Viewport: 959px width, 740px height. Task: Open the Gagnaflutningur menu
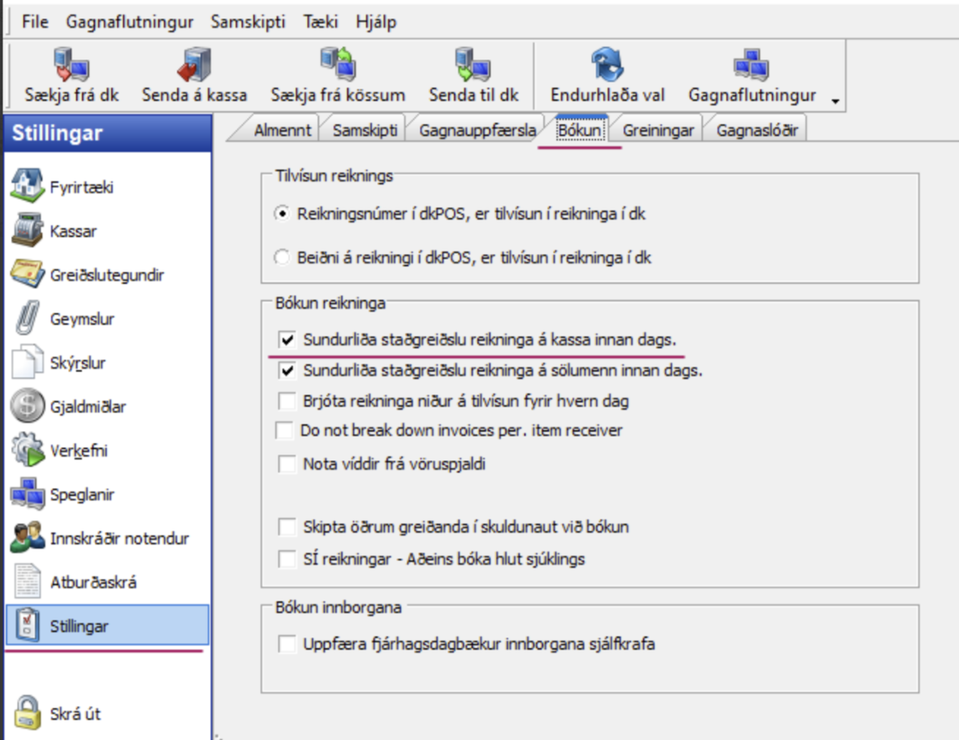(130, 22)
